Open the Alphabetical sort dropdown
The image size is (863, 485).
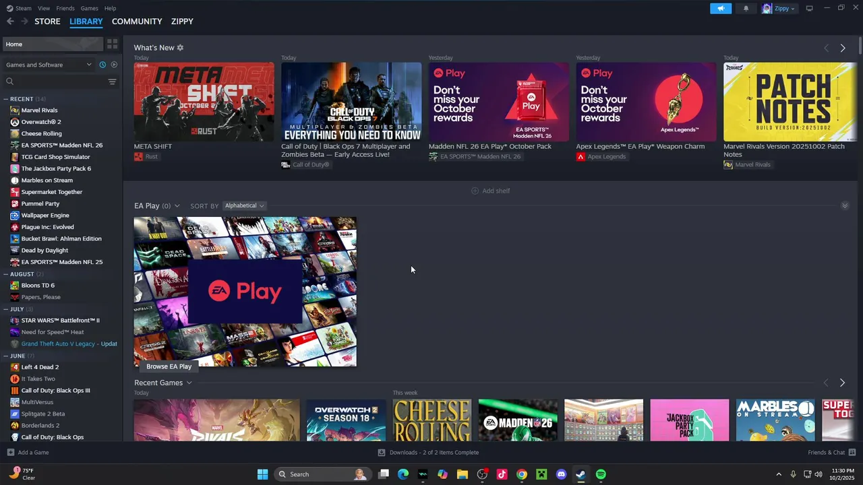[x=244, y=205]
